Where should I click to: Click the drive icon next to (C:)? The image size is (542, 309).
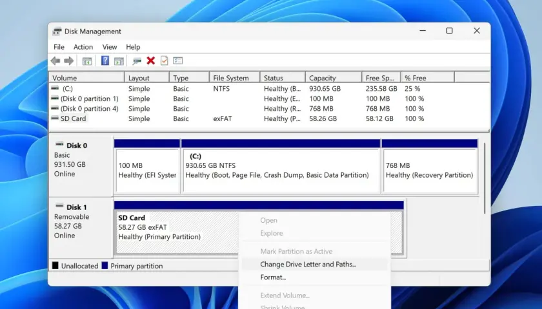pyautogui.click(x=55, y=88)
